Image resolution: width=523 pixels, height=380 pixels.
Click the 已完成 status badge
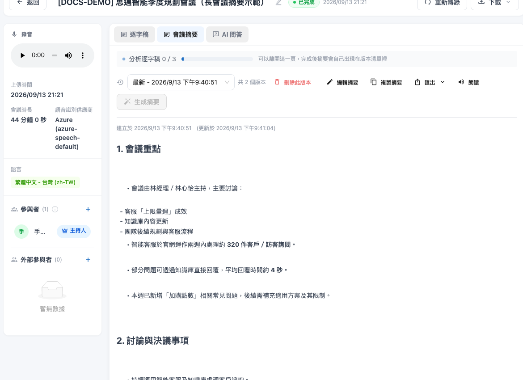pyautogui.click(x=304, y=3)
